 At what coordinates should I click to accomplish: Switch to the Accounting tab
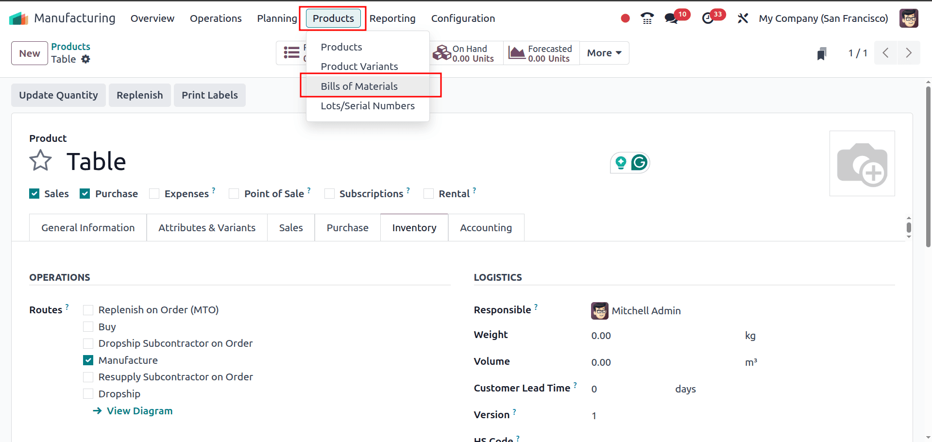point(486,227)
